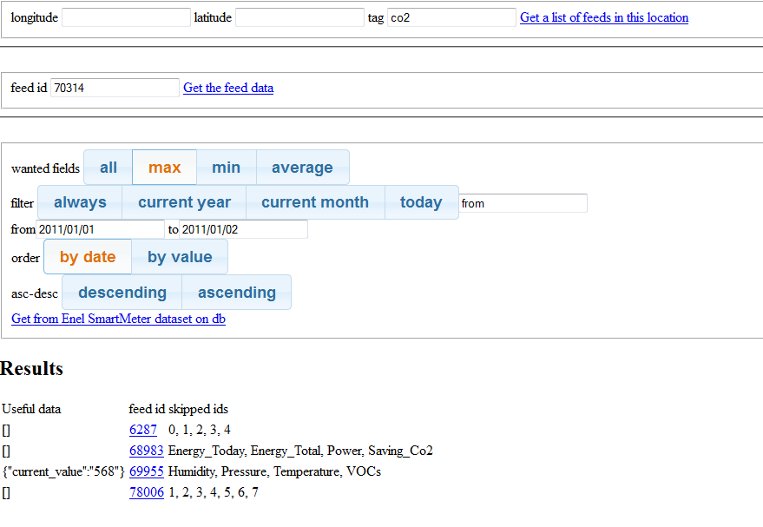Choose 'min' in wanted fields
Image resolution: width=763 pixels, height=527 pixels.
point(226,168)
